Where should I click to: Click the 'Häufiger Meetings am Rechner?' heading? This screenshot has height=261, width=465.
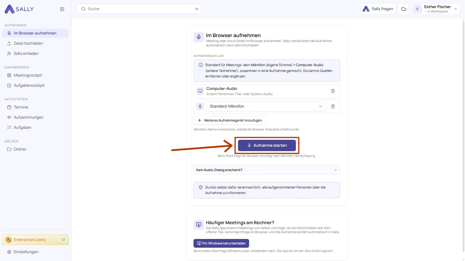[240, 223]
